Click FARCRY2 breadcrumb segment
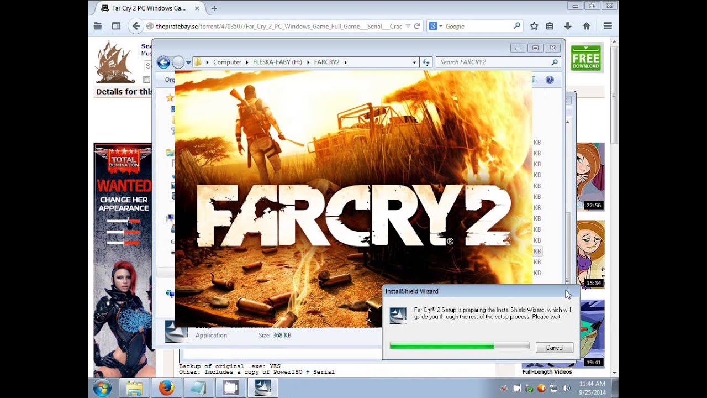 point(326,62)
